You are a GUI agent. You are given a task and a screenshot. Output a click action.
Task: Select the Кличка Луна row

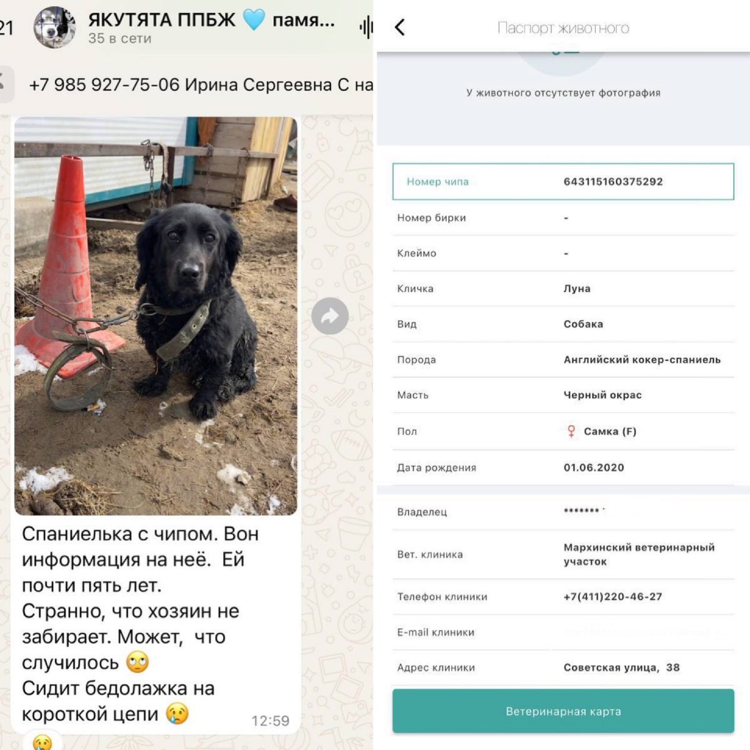point(563,289)
